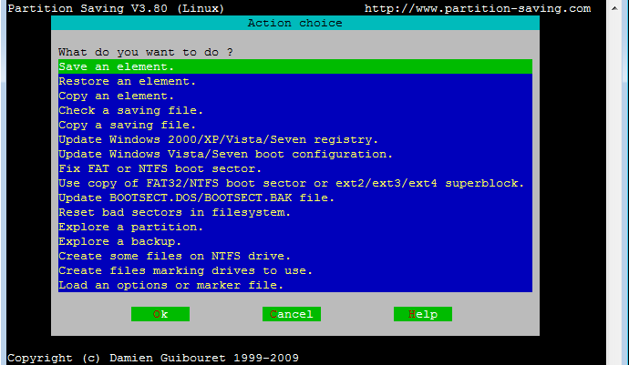Image resolution: width=629 pixels, height=365 pixels.
Task: Choose "Explore a backup." action
Action: 295,241
